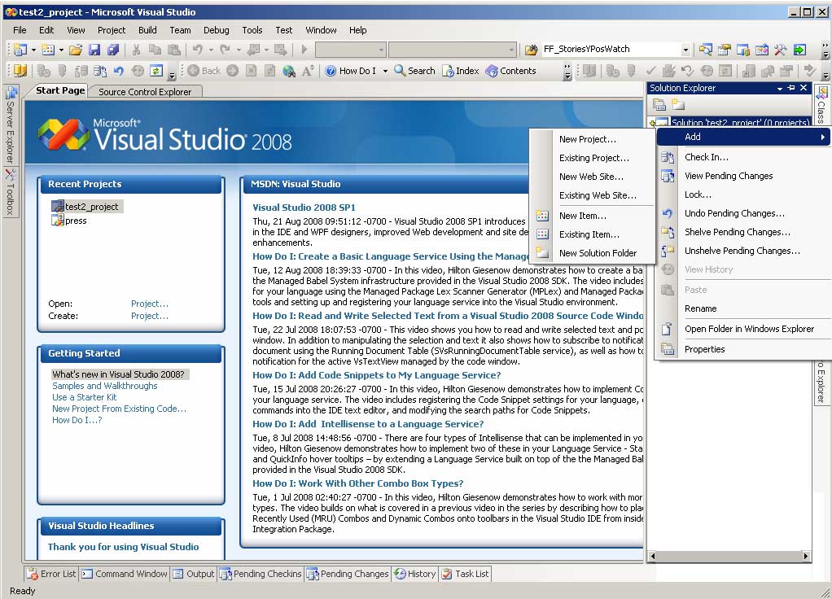832x599 pixels.
Task: Click Solution Explorer horizontal scrollbar right arrow
Action: [805, 556]
